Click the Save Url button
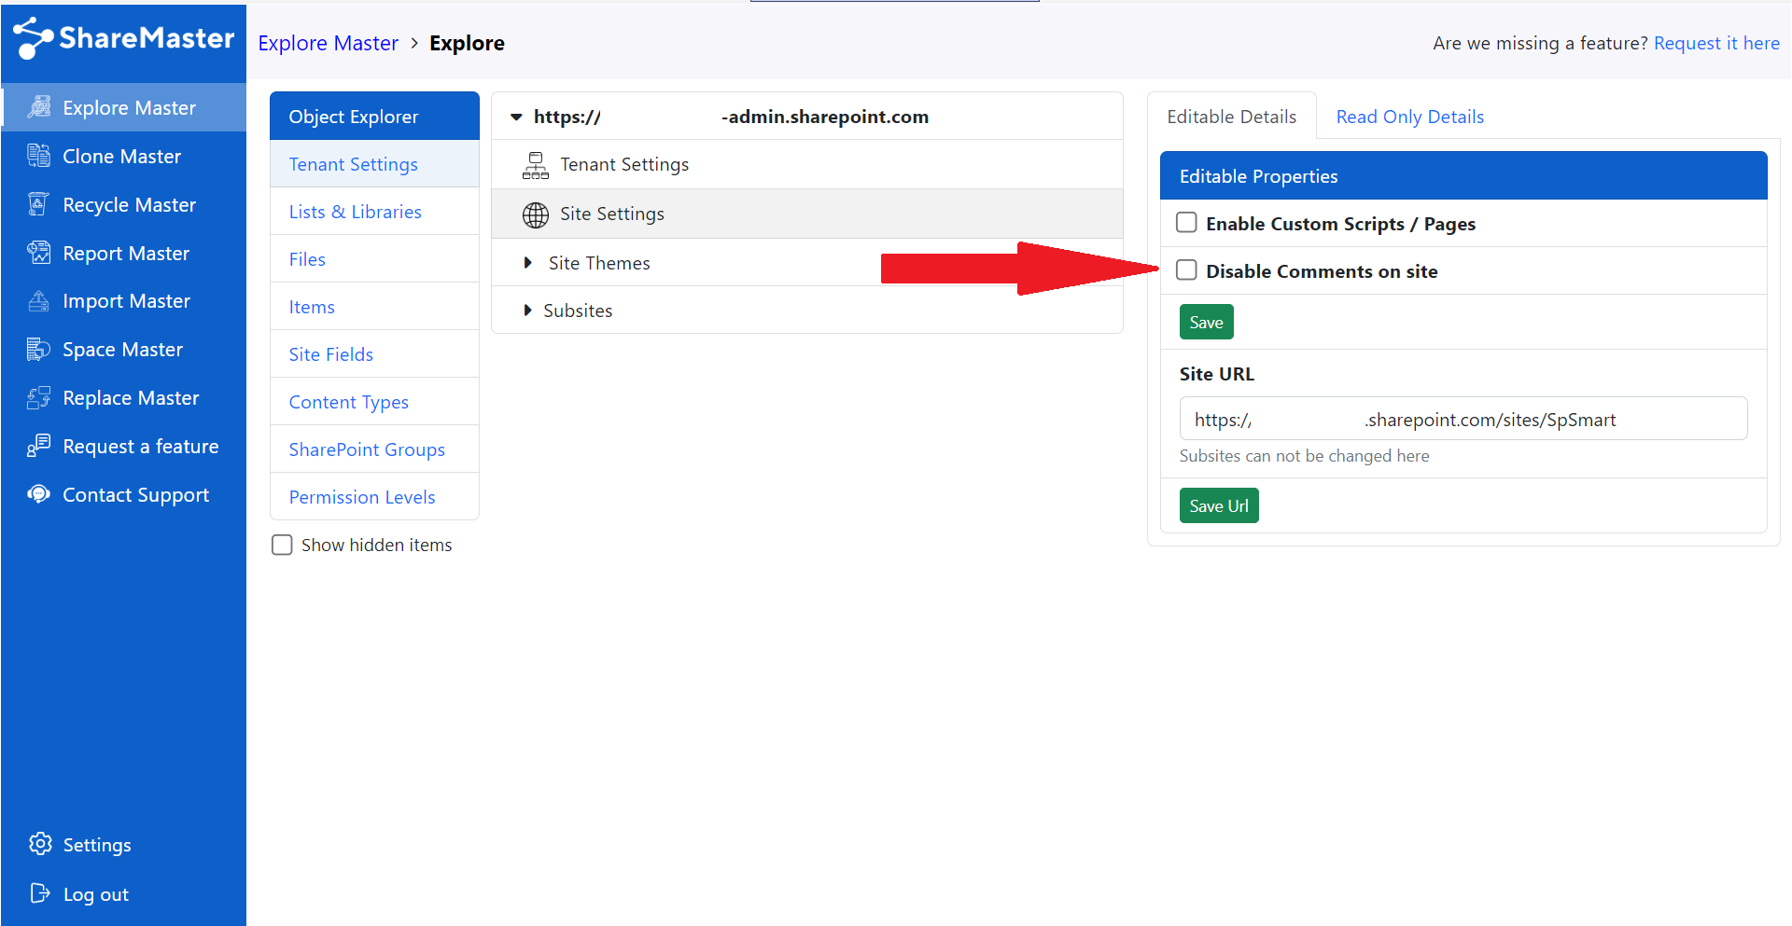 coord(1219,505)
